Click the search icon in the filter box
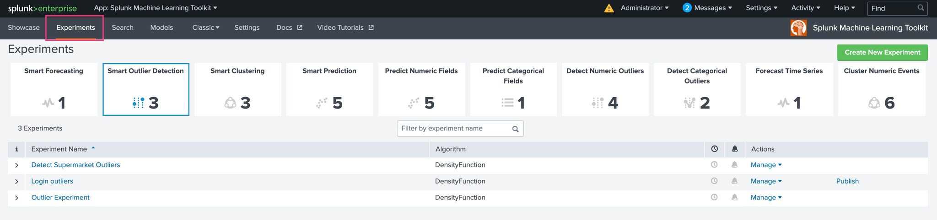 (515, 129)
